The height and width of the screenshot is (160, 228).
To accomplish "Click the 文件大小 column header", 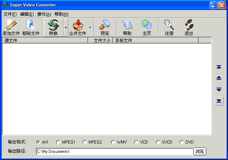I will (x=101, y=40).
